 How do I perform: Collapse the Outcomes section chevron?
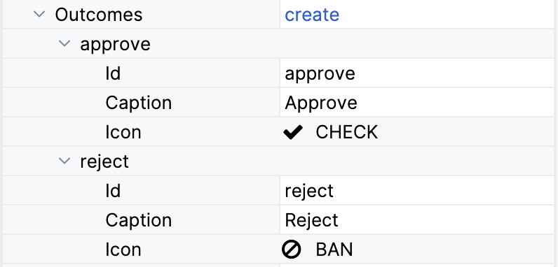pyautogui.click(x=39, y=14)
